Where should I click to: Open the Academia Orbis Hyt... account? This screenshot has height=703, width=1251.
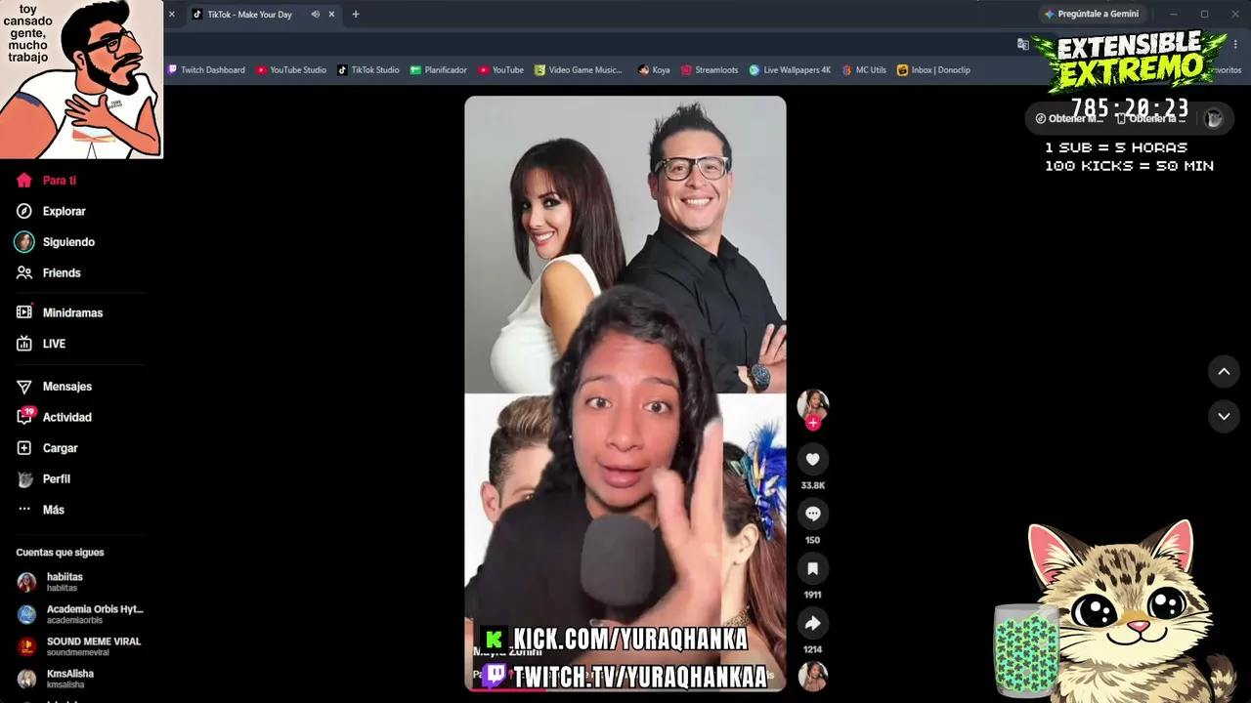coord(80,614)
